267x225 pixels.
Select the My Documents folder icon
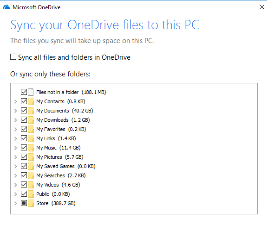(31, 111)
